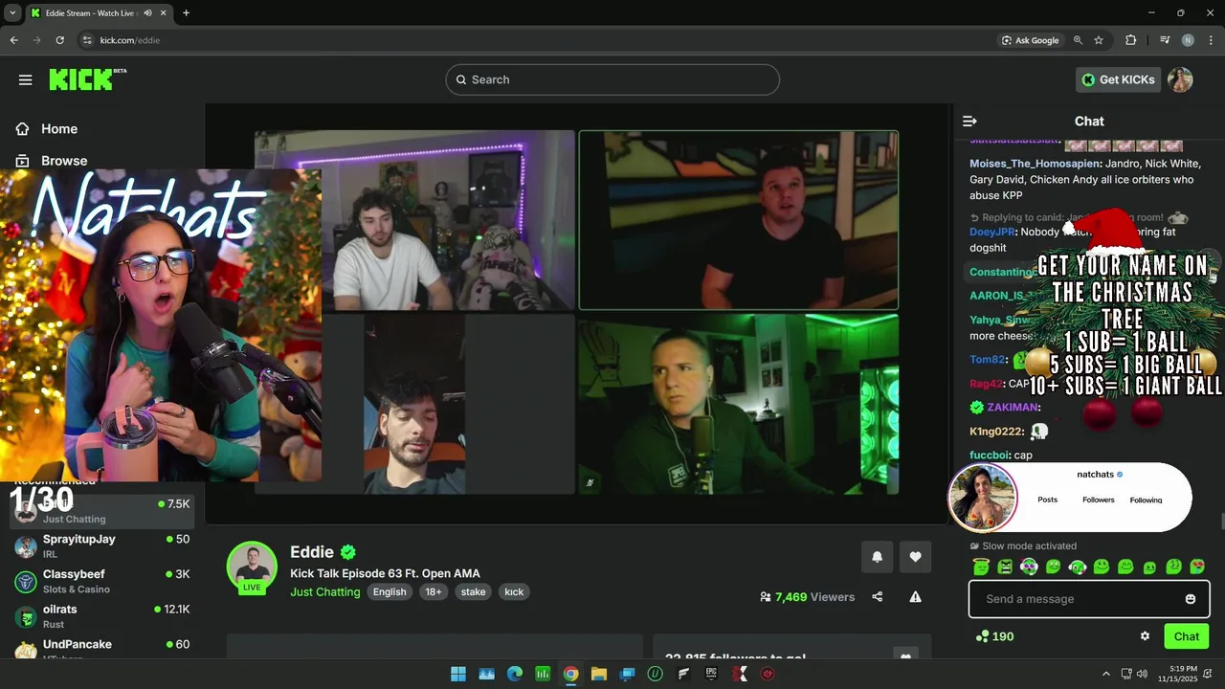Report the stream with warning icon
Viewport: 1225px width, 689px height.
915,597
